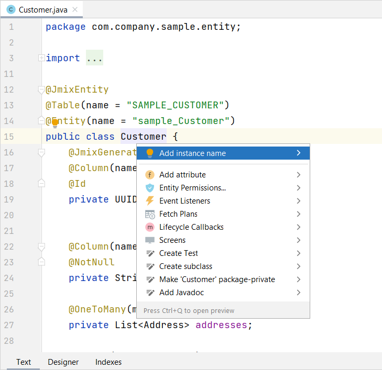
Task: Expand Make 'Customer' package-private submenu arrow
Action: (299, 279)
